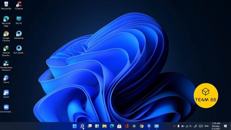
Task: Open Task View in the taskbar
Action: pos(90,126)
